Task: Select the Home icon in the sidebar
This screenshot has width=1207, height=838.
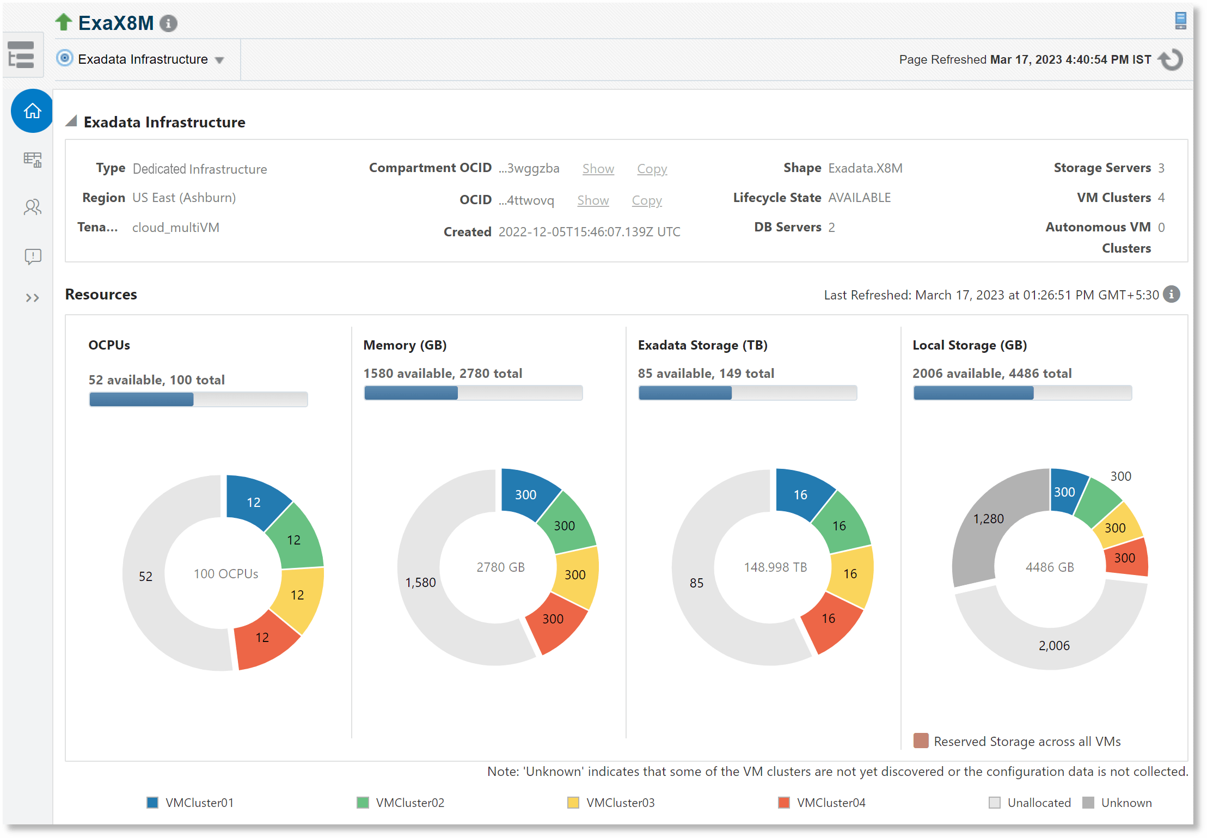Action: pyautogui.click(x=32, y=111)
